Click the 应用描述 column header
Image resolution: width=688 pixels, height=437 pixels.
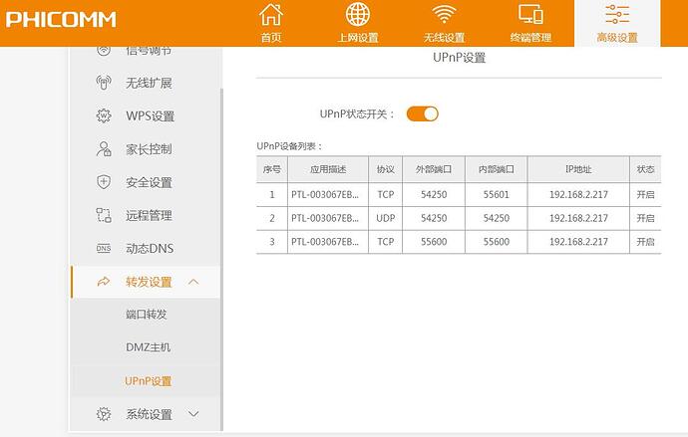[328, 169]
